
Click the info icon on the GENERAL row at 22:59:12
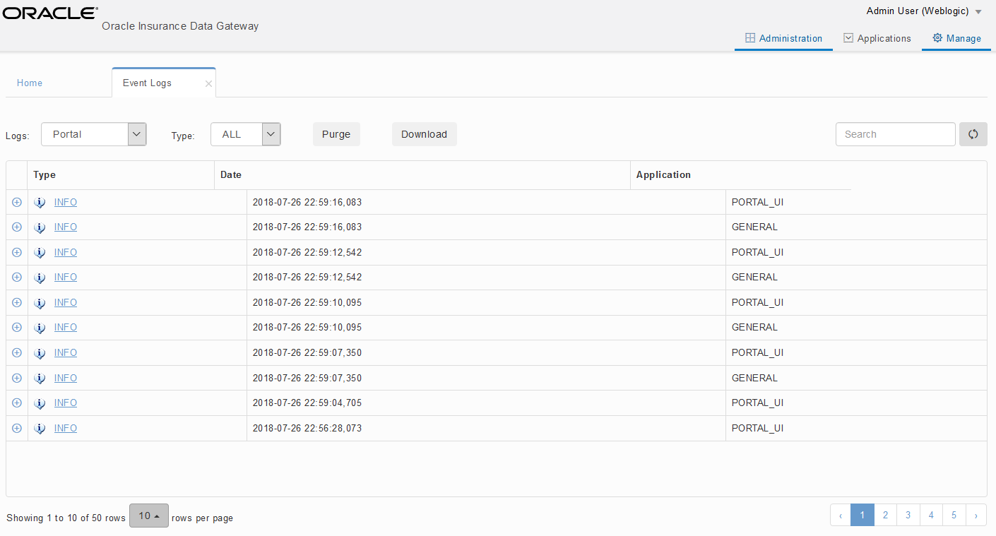[x=40, y=277]
